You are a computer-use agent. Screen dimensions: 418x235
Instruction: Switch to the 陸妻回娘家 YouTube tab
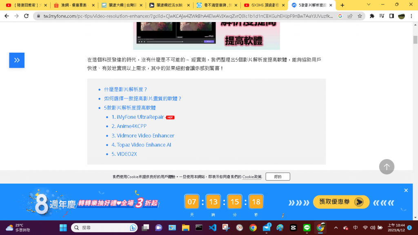(26, 5)
